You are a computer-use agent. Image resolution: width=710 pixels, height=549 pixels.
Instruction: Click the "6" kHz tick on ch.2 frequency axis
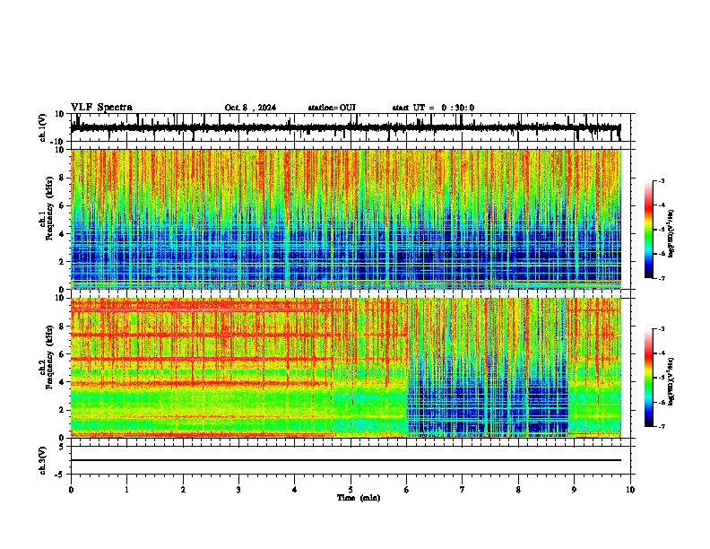point(63,354)
